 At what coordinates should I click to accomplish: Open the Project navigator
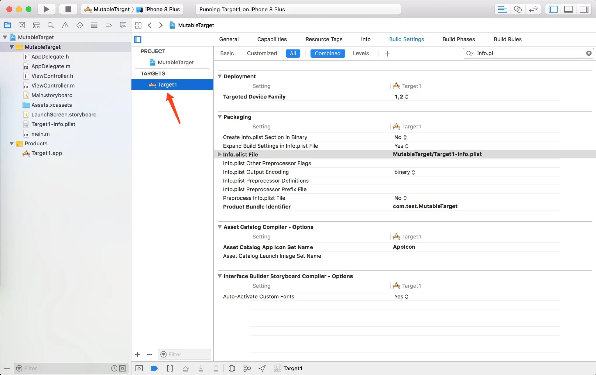point(7,25)
